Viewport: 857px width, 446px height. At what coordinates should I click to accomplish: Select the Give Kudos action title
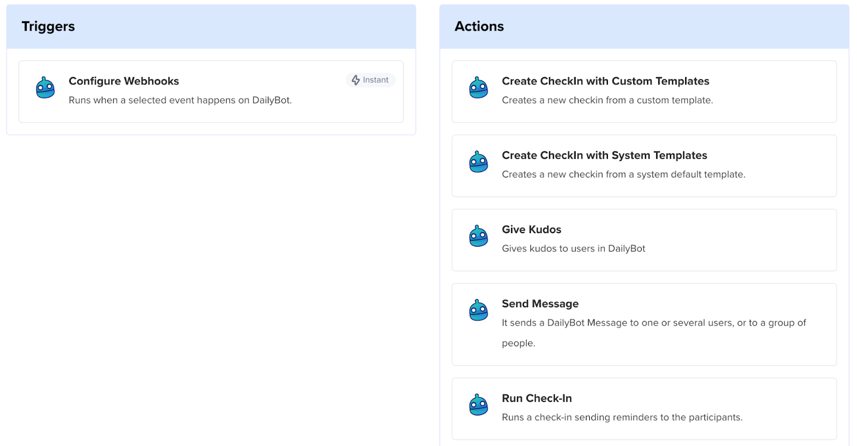pyautogui.click(x=531, y=229)
